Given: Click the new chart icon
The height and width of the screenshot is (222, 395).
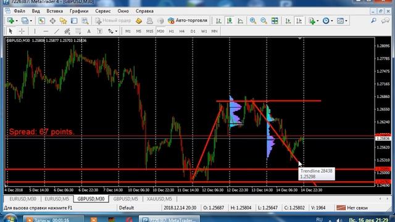Looking at the screenshot, I should point(10,20).
